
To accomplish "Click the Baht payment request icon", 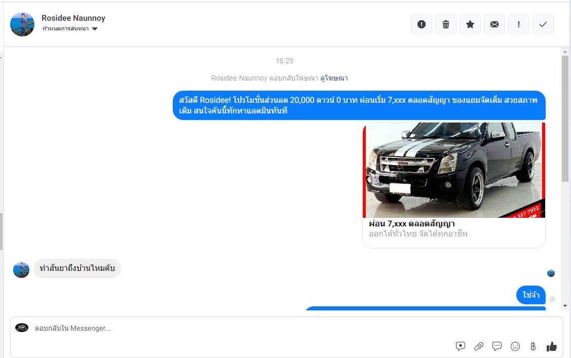I will pos(533,346).
